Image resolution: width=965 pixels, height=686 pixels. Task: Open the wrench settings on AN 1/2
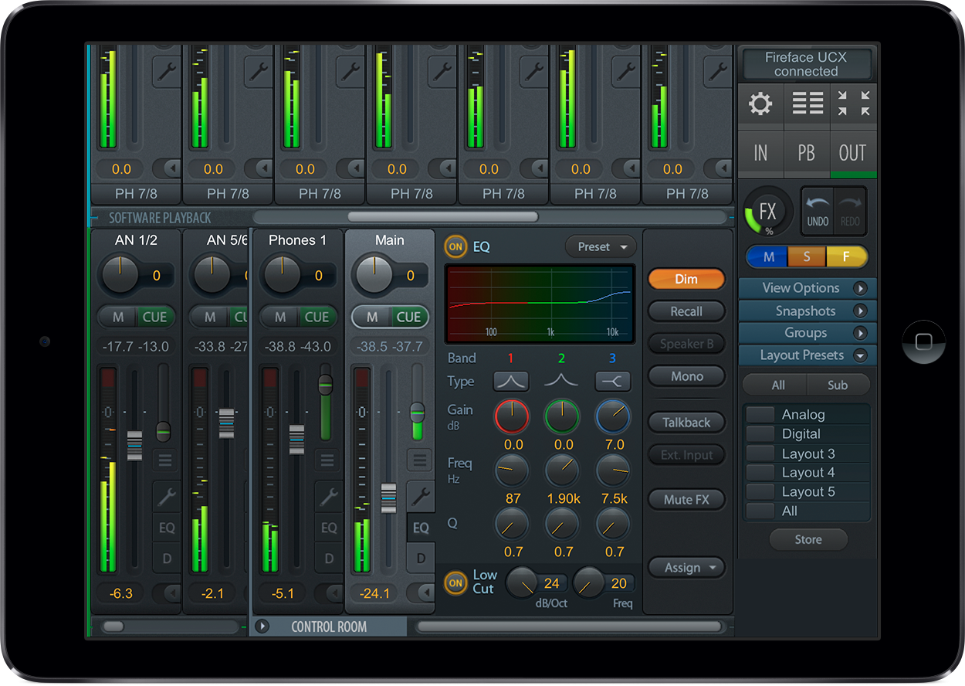coord(166,496)
